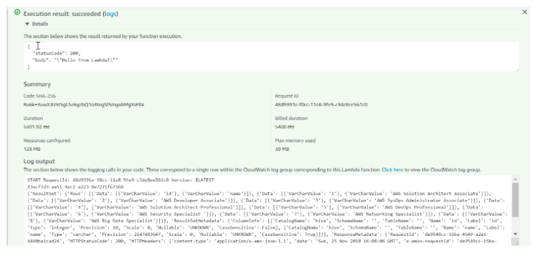
Task: Click the 39 MB max memory value
Action: click(281, 149)
